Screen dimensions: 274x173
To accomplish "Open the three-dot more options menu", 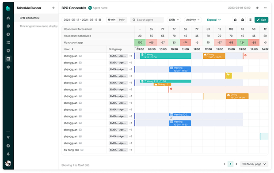I will (x=265, y=8).
